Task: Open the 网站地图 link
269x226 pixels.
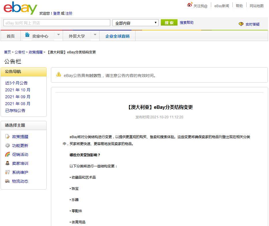Action: [x=256, y=6]
